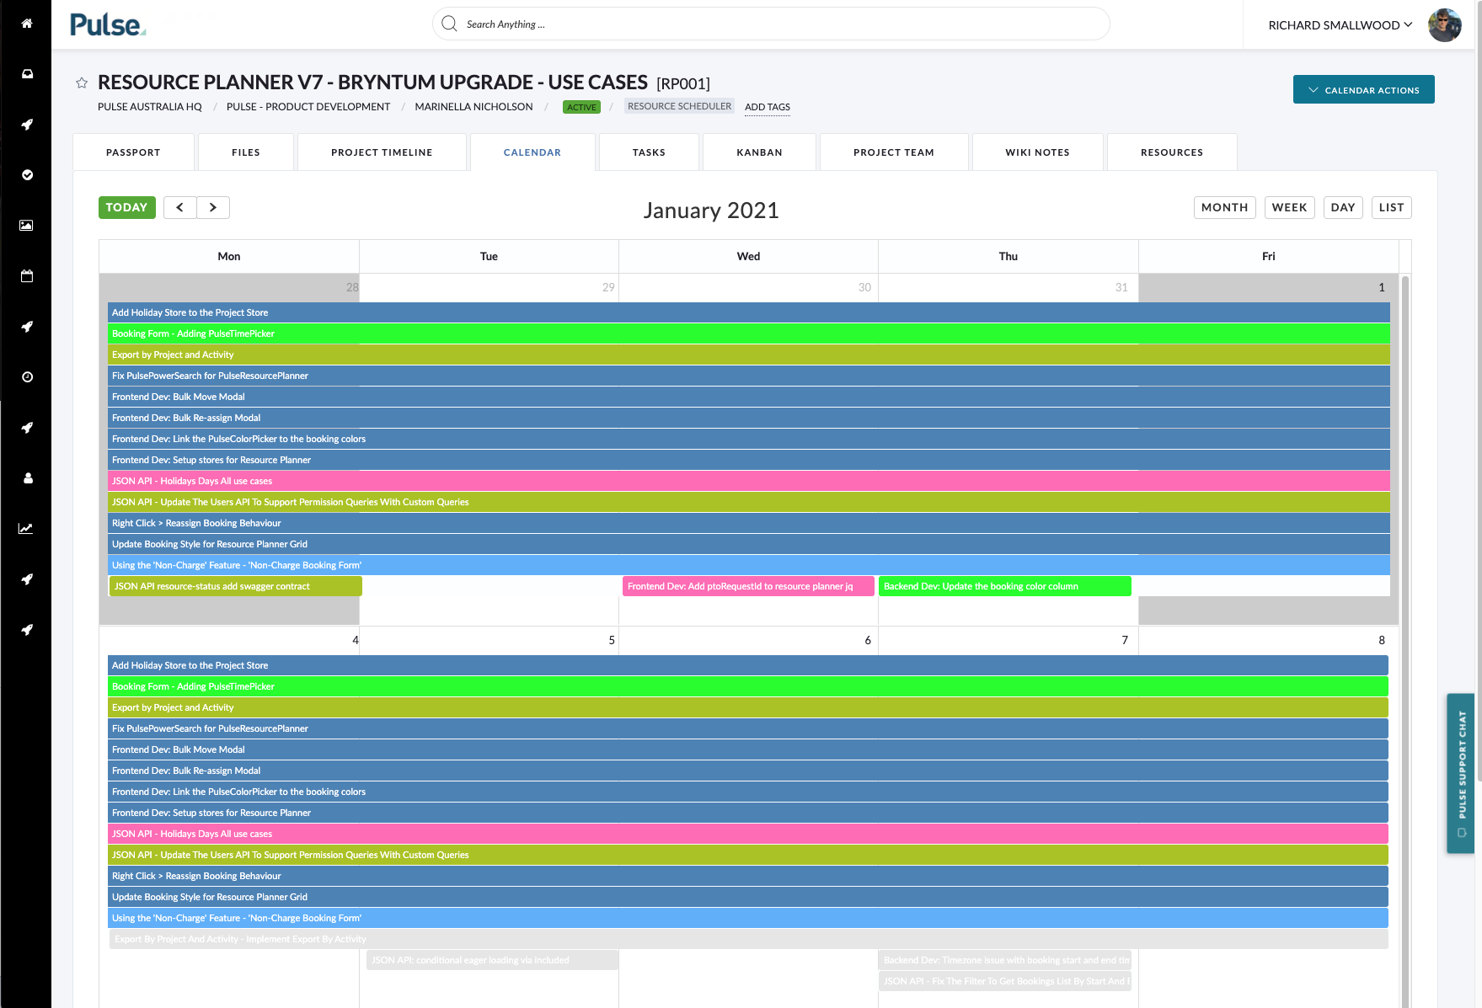Click the clock icon in the sidebar
The width and height of the screenshot is (1482, 1008).
27,377
